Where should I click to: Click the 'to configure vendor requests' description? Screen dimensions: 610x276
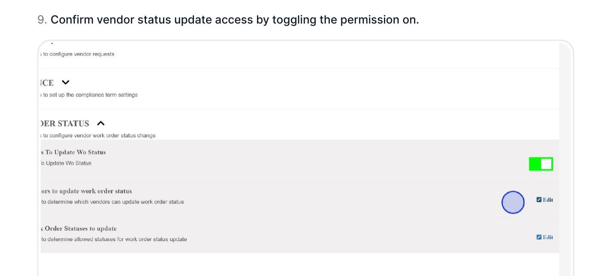coord(78,54)
